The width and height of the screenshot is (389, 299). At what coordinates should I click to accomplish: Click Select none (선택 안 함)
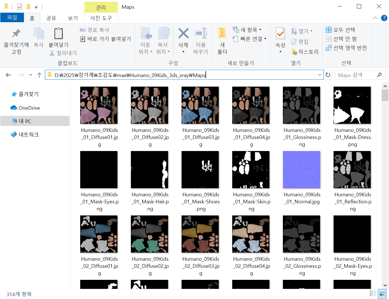tap(341, 39)
